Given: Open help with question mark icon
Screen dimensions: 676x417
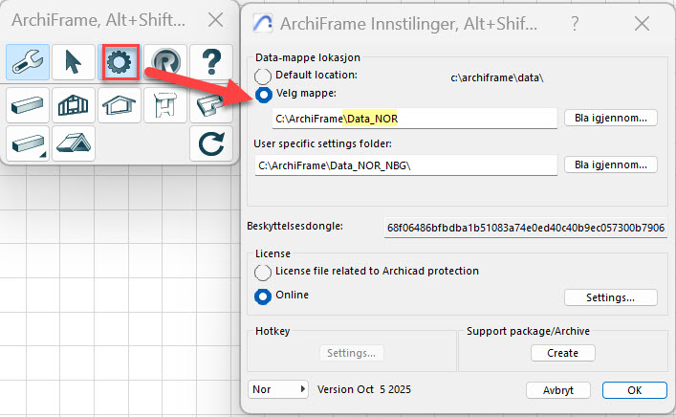Looking at the screenshot, I should click(x=212, y=63).
